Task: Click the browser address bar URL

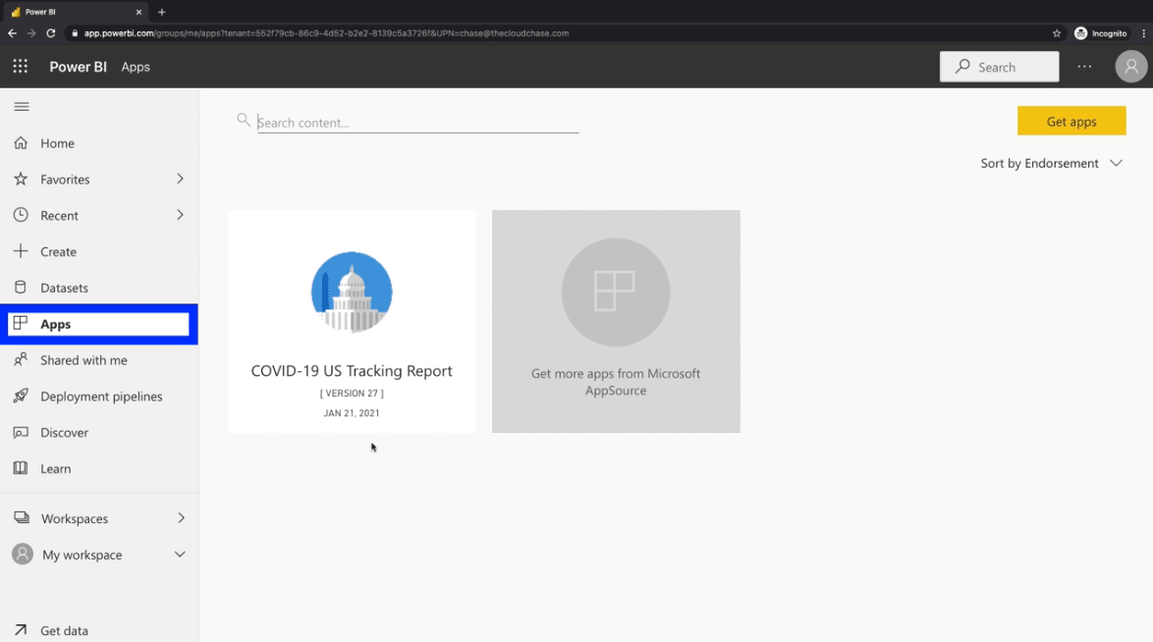Action: (326, 33)
